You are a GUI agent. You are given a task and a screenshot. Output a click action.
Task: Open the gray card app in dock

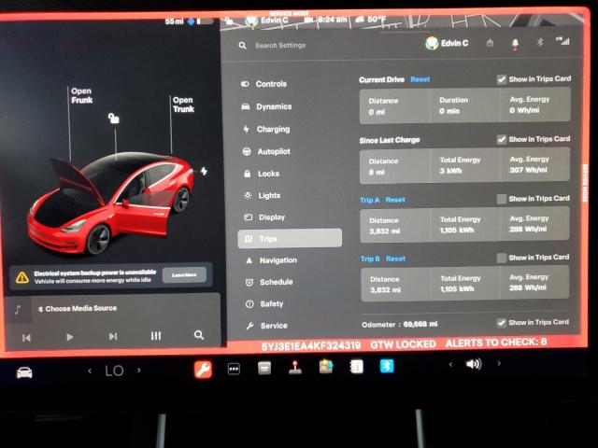(x=264, y=369)
